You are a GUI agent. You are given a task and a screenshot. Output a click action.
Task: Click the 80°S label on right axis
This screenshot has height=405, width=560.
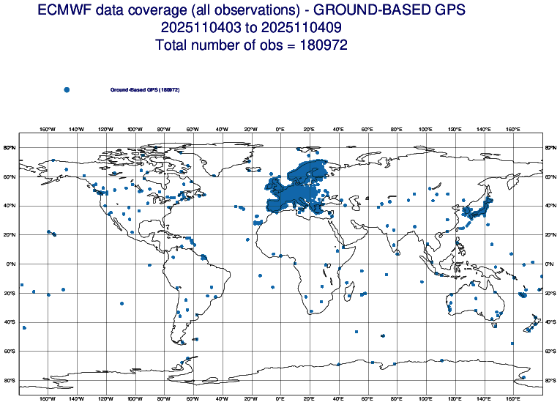(x=551, y=380)
